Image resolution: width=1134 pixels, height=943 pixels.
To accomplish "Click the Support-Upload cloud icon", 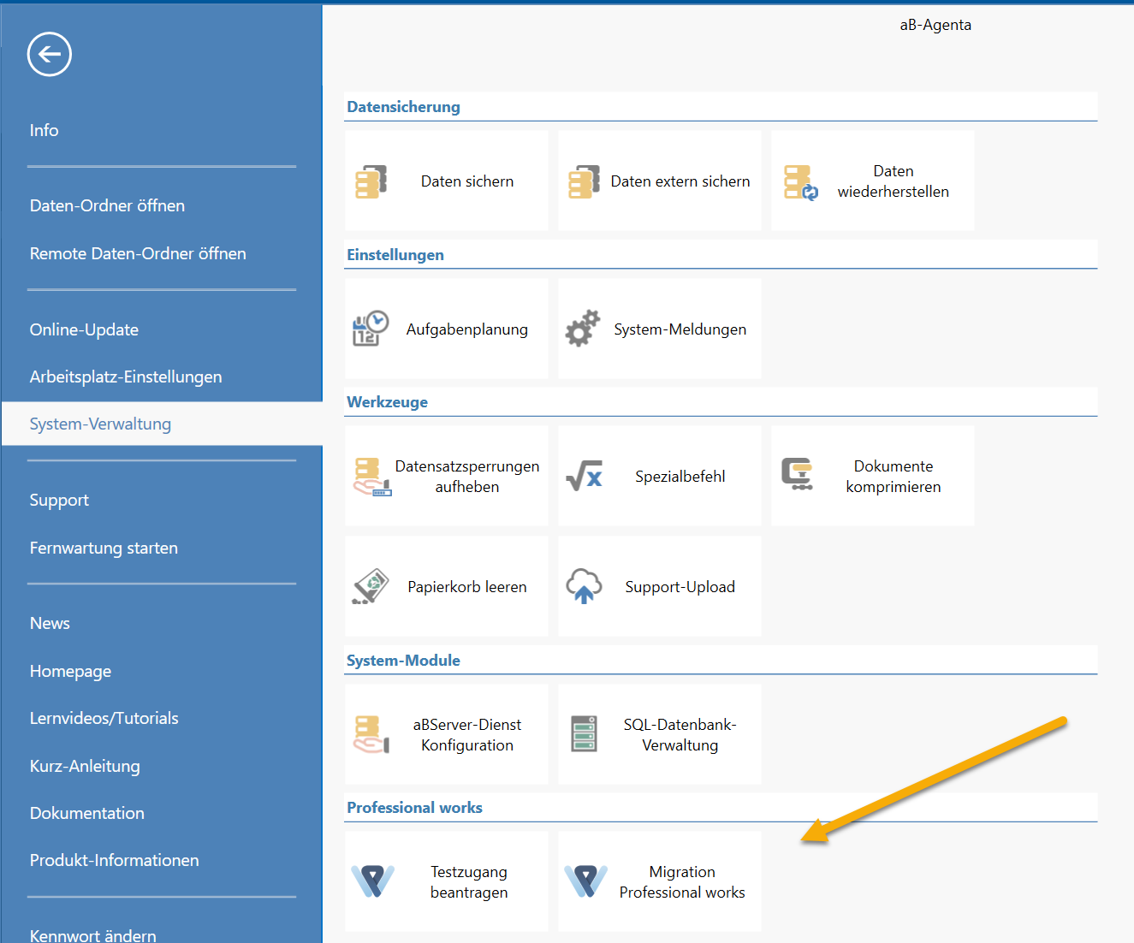I will [x=584, y=587].
